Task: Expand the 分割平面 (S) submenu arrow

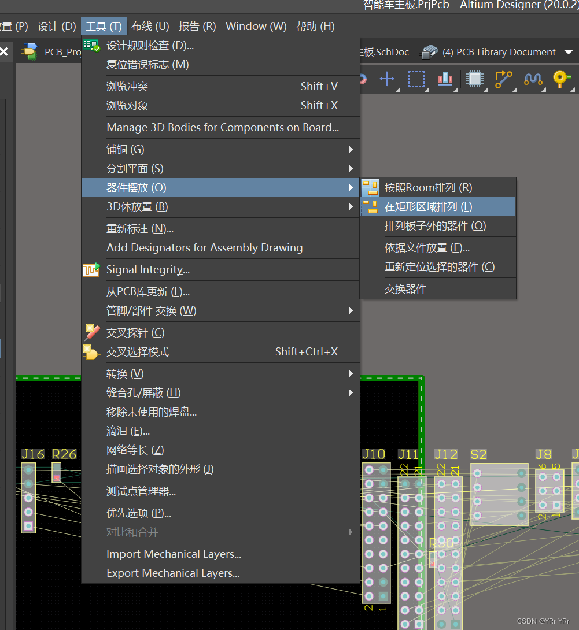Action: tap(351, 169)
